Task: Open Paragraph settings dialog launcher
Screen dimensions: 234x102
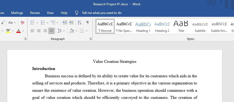Action: 90,39
